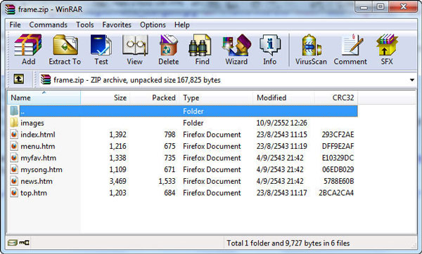Viewport: 422px width, 254px height.
Task: Click the archive icon in address bar
Action: (46, 80)
